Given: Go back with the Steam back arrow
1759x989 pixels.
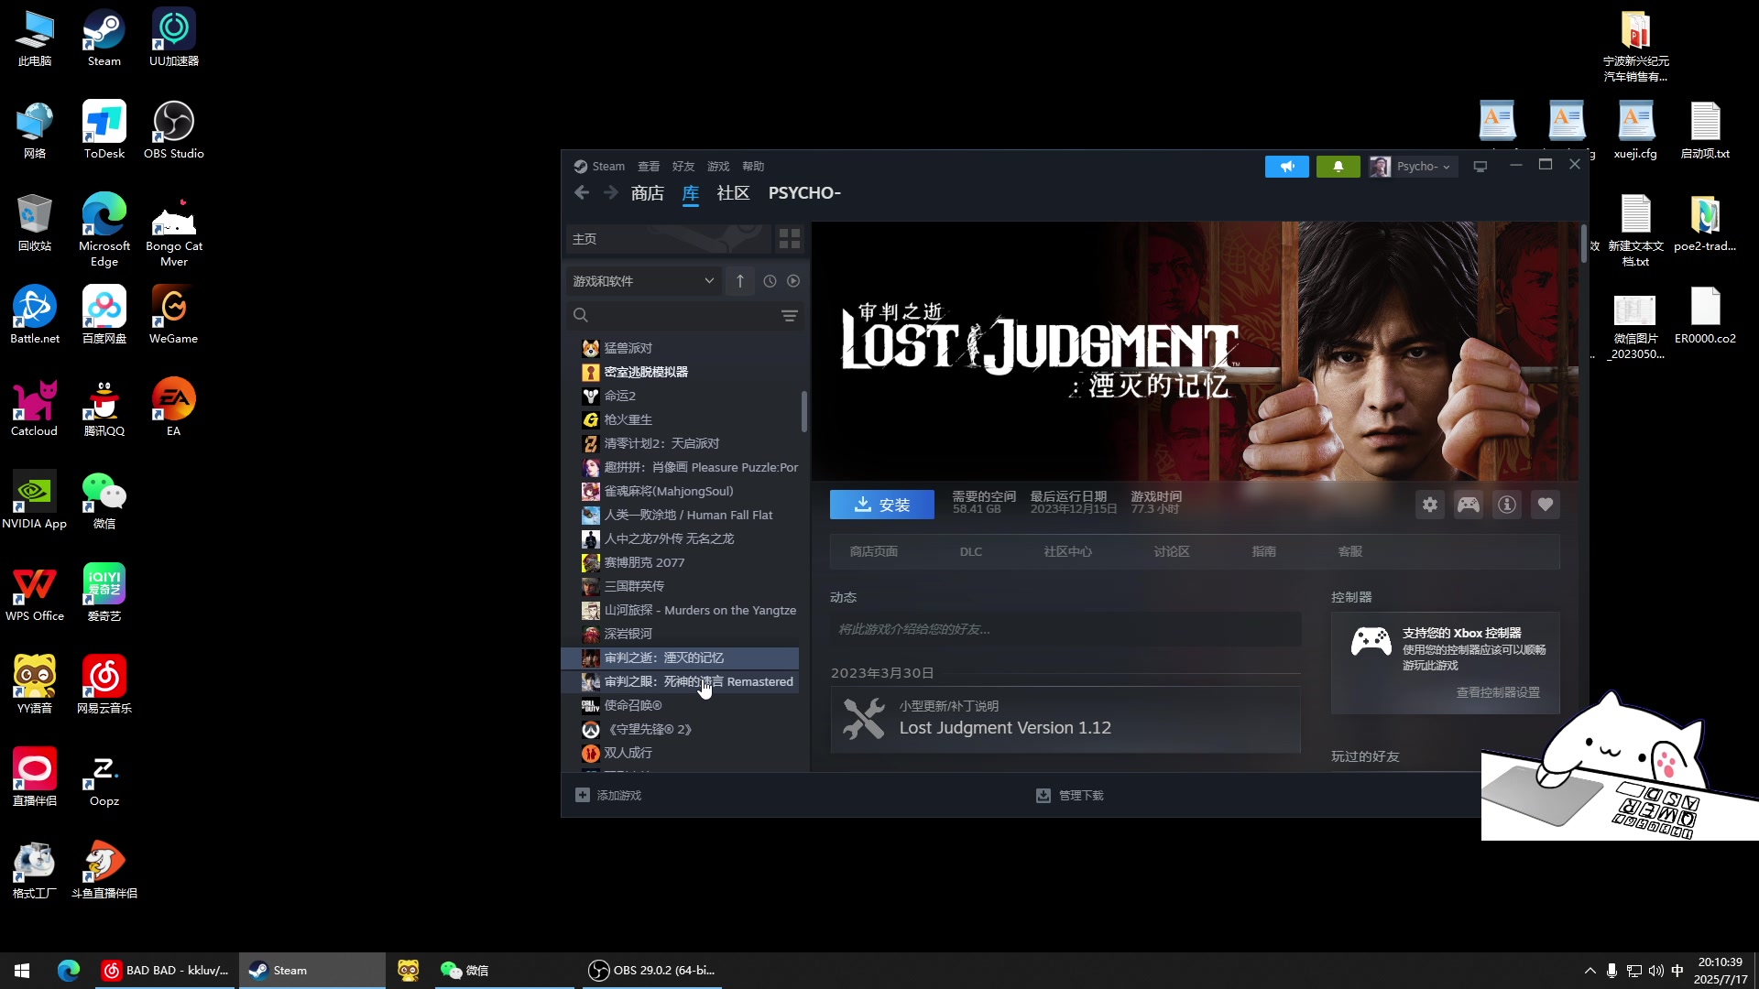Looking at the screenshot, I should [582, 192].
